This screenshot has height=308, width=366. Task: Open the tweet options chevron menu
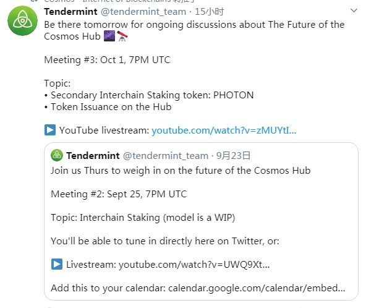(354, 11)
